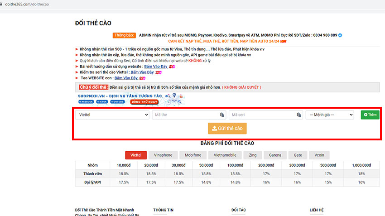Click the 1,000,000đ column header
Viewport: 385px width, 216px height.
[x=362, y=165]
